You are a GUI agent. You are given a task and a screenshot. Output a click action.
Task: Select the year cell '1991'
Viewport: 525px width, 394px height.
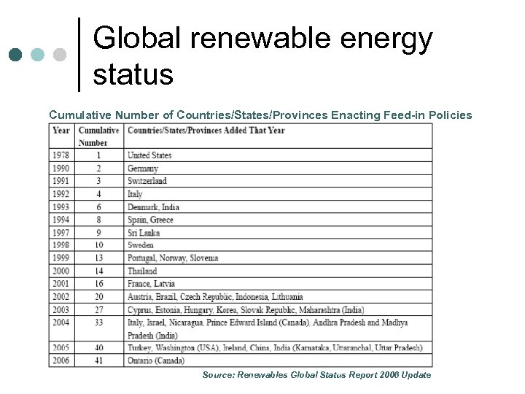click(61, 181)
